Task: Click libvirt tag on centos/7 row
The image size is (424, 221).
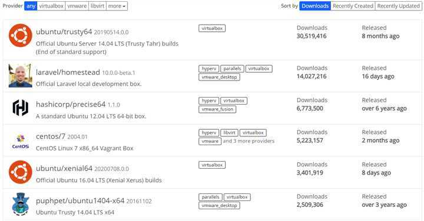Action: [229, 133]
